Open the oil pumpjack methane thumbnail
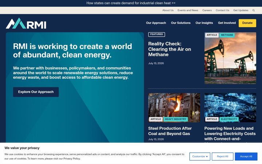Viewport: 262px width, 164px height. coord(230,58)
